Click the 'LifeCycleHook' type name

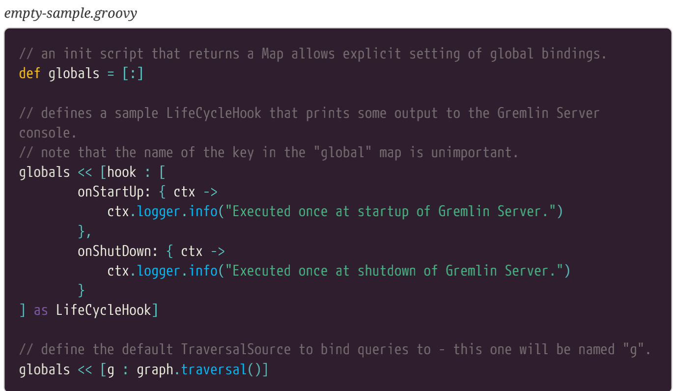(x=103, y=310)
